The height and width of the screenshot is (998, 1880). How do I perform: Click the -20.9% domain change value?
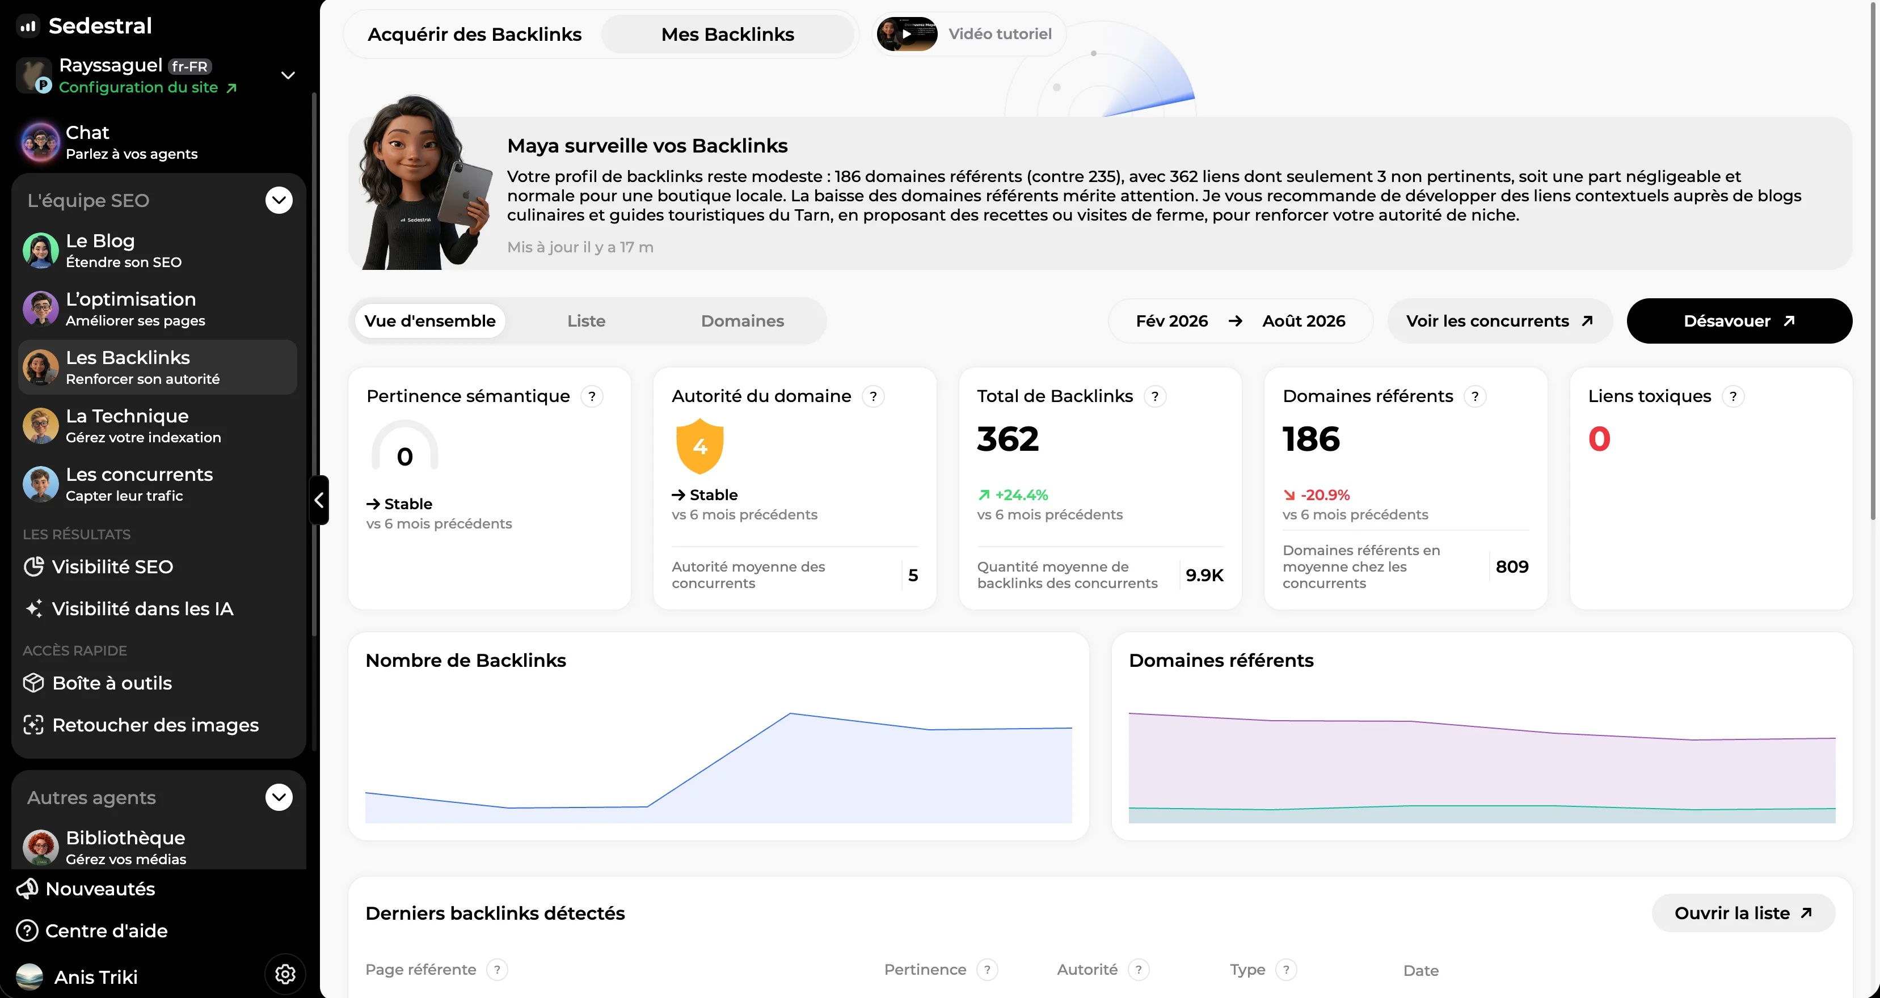pos(1317,494)
